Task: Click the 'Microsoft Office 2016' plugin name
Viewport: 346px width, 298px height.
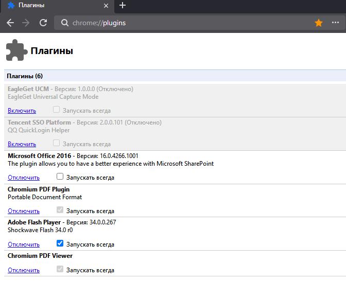Action: pyautogui.click(x=40, y=156)
